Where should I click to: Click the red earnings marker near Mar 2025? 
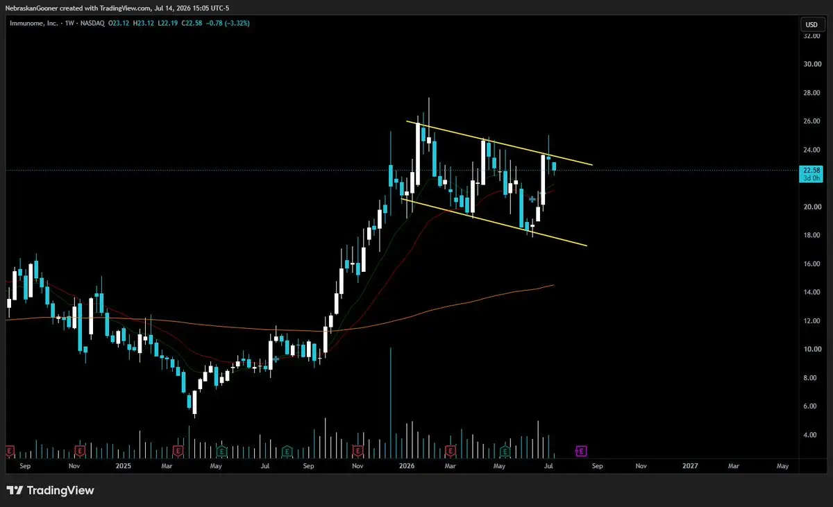click(178, 451)
